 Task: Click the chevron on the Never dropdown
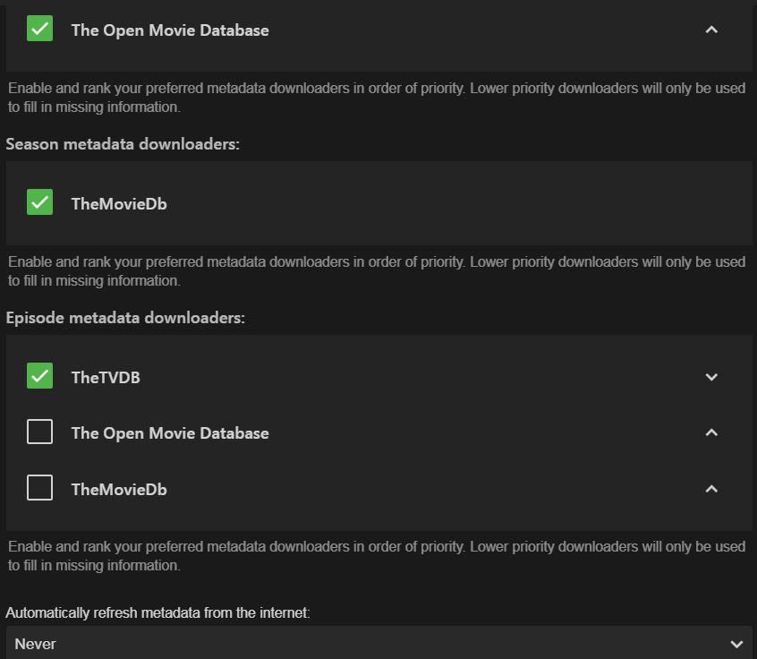[736, 644]
